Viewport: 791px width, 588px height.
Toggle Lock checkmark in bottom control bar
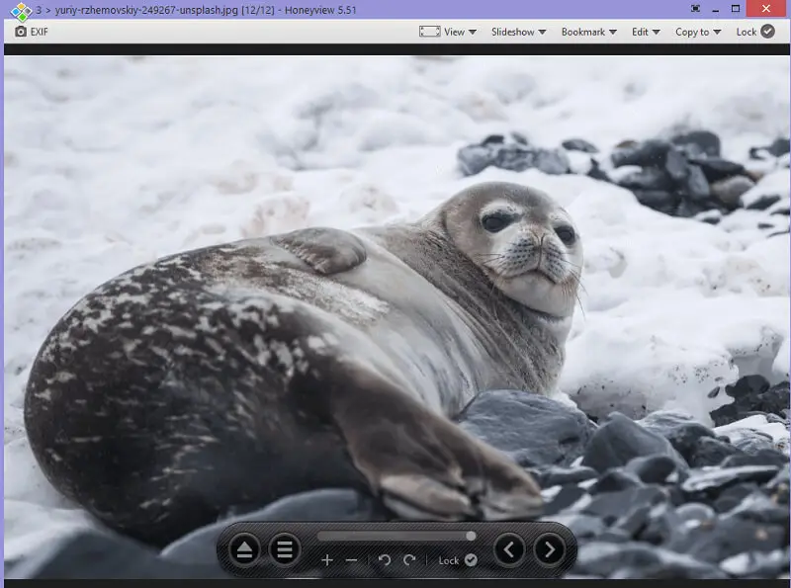point(471,560)
